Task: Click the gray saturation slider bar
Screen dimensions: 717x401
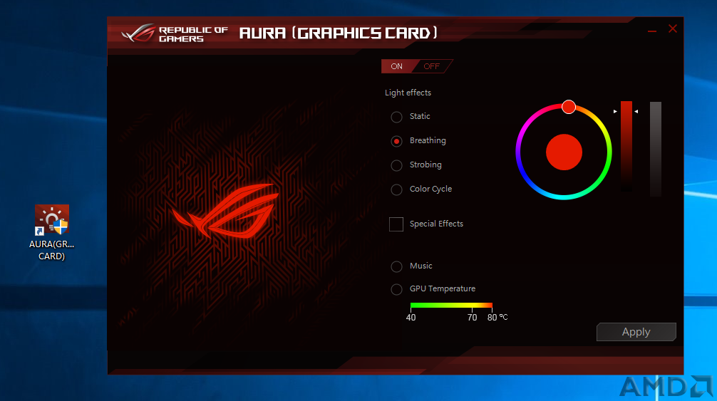Action: click(x=656, y=149)
